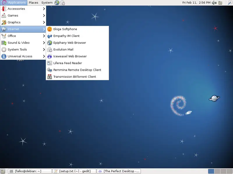Launch Transmission BitTorrent Client from its icon
Viewport: 233px width, 174px height.
50,77
